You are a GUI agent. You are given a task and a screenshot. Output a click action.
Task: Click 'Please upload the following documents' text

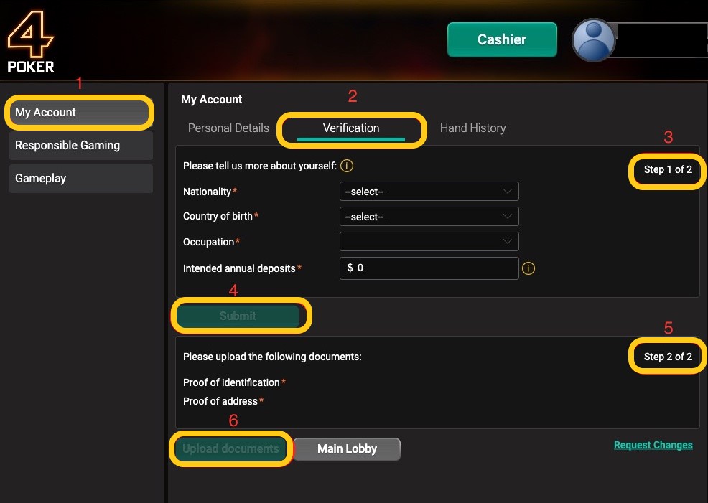click(x=272, y=357)
